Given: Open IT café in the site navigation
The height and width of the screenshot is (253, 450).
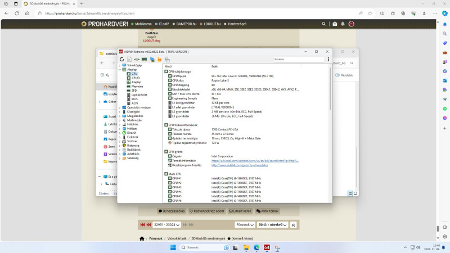Looking at the screenshot, I should coord(164,24).
